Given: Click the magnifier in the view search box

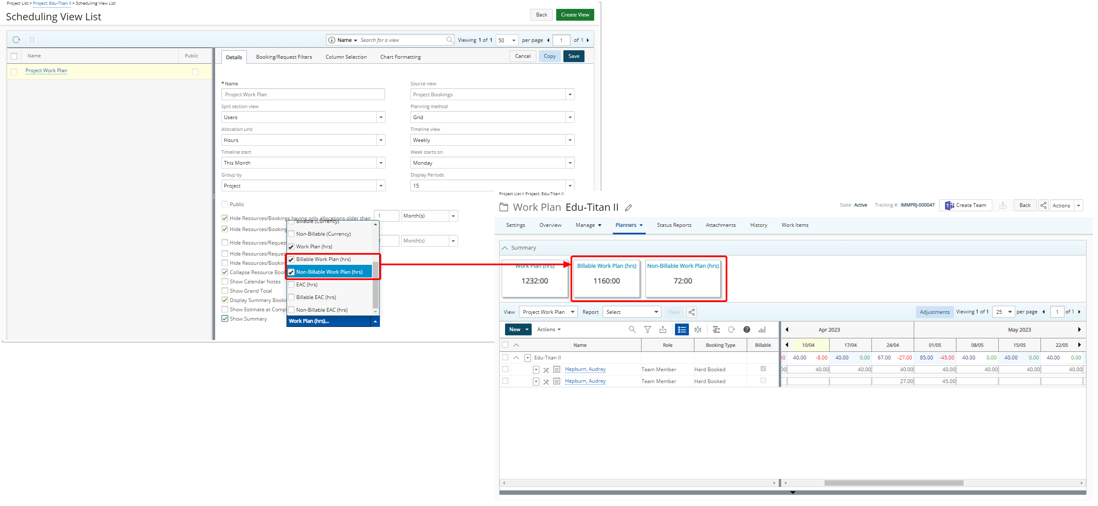Looking at the screenshot, I should (449, 40).
